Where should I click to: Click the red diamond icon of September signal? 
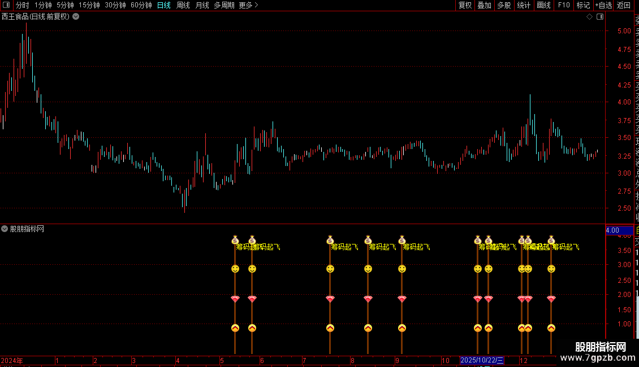tap(402, 299)
